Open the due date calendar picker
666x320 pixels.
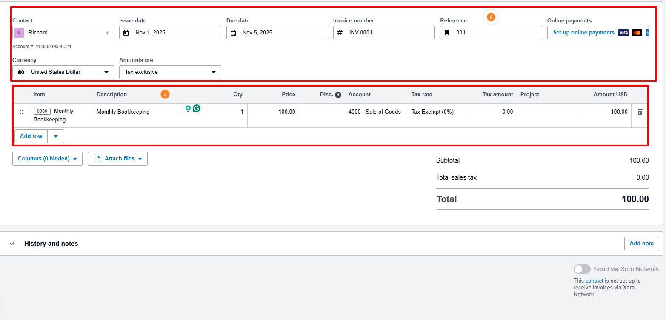tap(233, 33)
